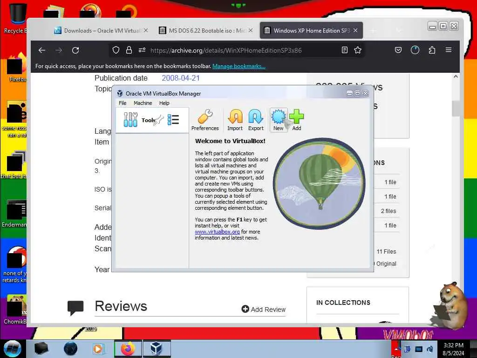The width and height of the screenshot is (477, 358).
Task: Bookmark this page with star icon
Action: pyautogui.click(x=358, y=50)
